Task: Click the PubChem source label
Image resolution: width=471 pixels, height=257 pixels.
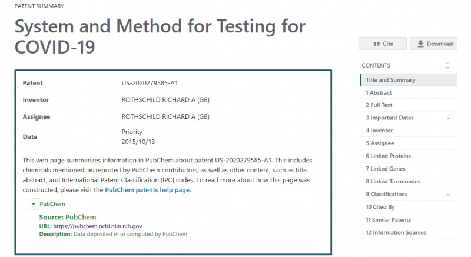Action: pyautogui.click(x=52, y=204)
